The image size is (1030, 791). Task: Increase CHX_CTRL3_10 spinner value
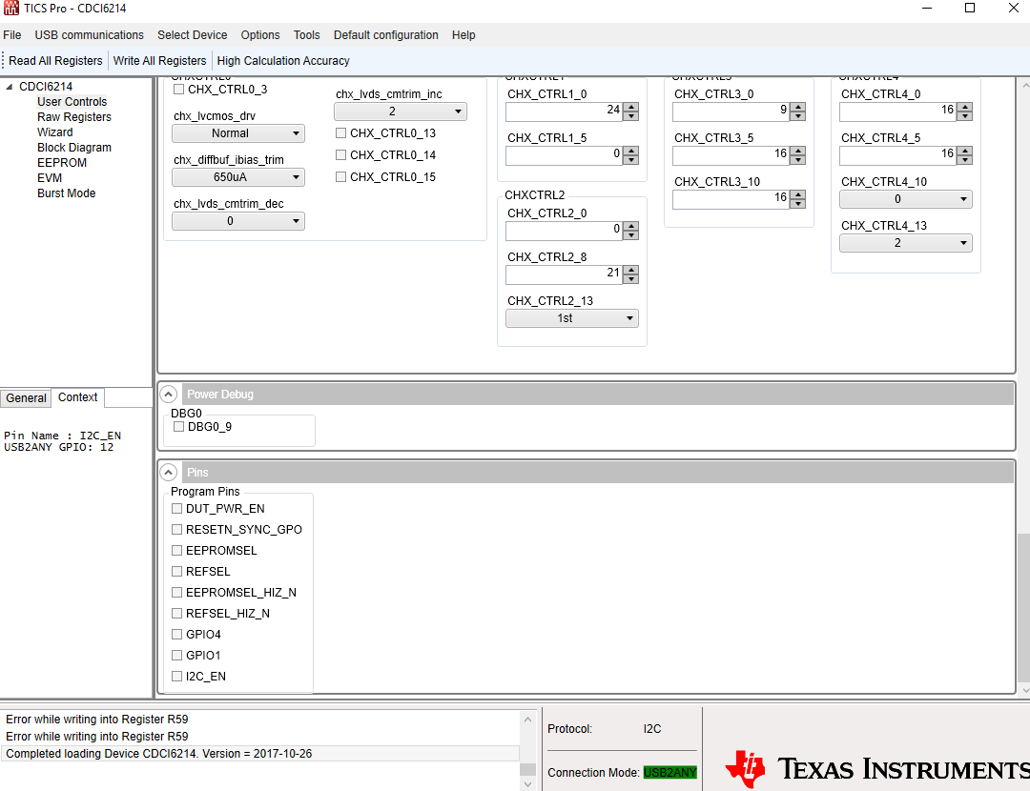point(798,194)
